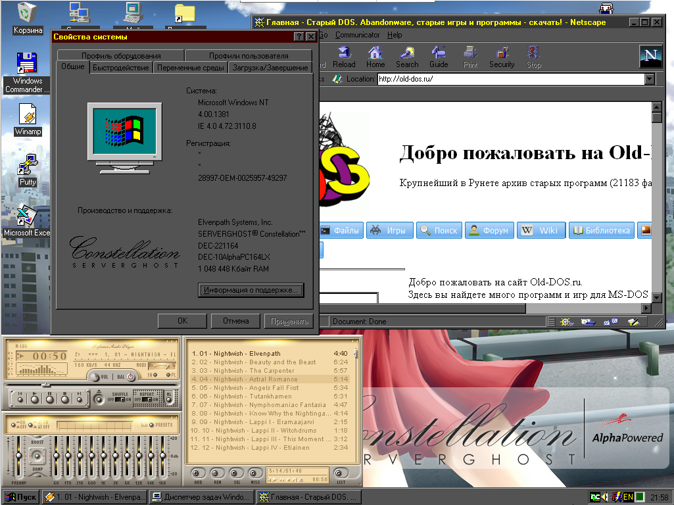The width and height of the screenshot is (674, 505).
Task: Go to Home in Netscape
Action: (x=375, y=57)
